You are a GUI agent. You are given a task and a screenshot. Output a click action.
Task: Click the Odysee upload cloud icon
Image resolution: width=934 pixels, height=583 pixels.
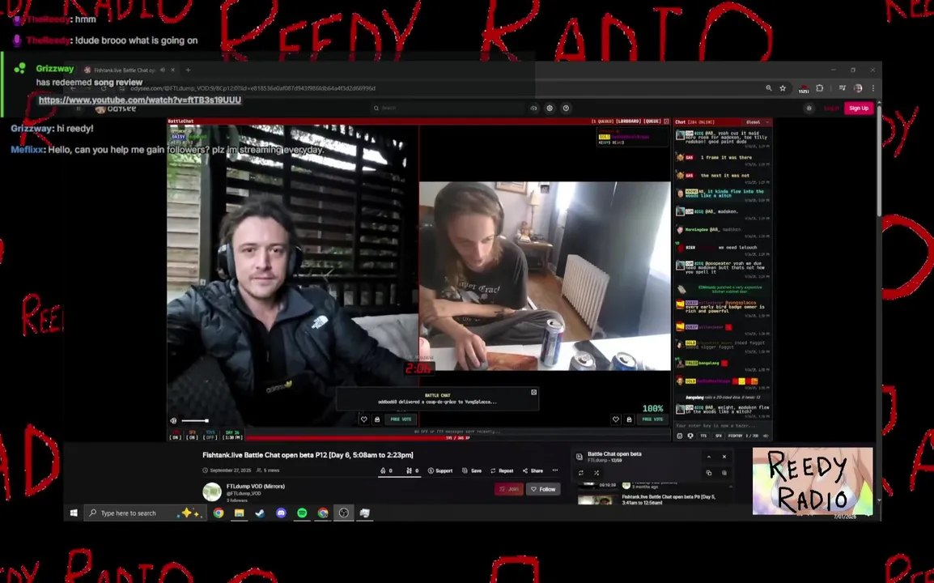(x=533, y=108)
